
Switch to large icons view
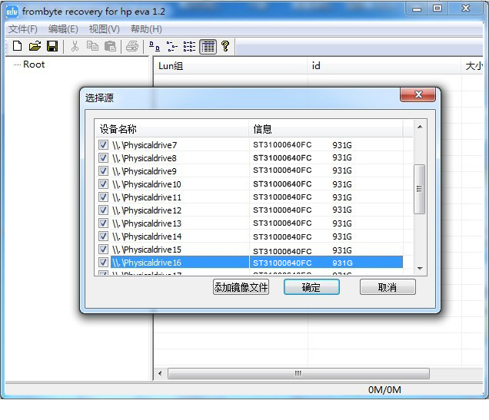point(155,46)
